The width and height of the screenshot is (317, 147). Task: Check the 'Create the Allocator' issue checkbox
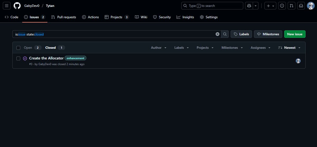tap(18, 58)
